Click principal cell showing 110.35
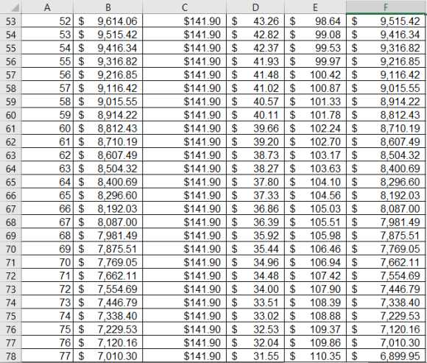The width and height of the screenshot is (427, 363). (315, 356)
